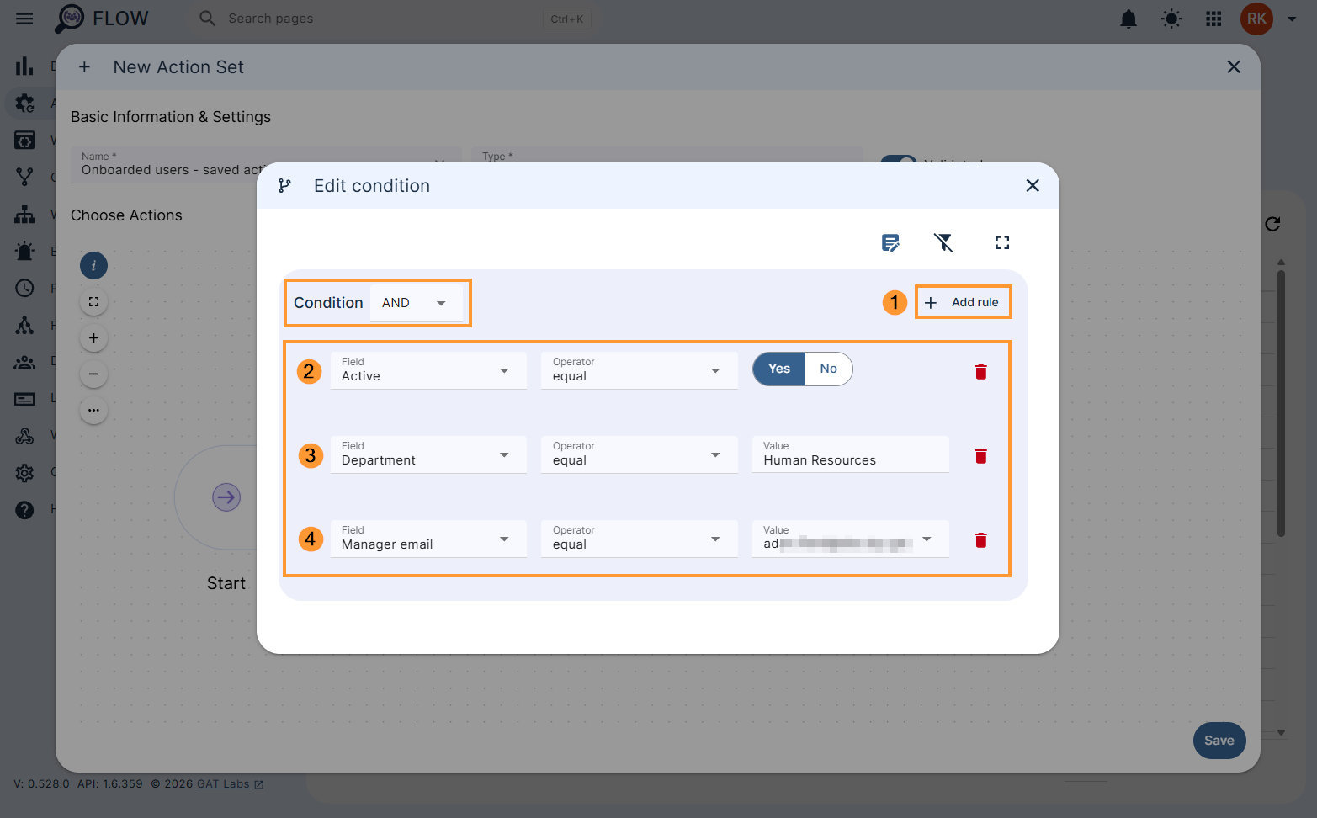Click the RK user avatar
This screenshot has height=818, width=1317.
tap(1256, 19)
